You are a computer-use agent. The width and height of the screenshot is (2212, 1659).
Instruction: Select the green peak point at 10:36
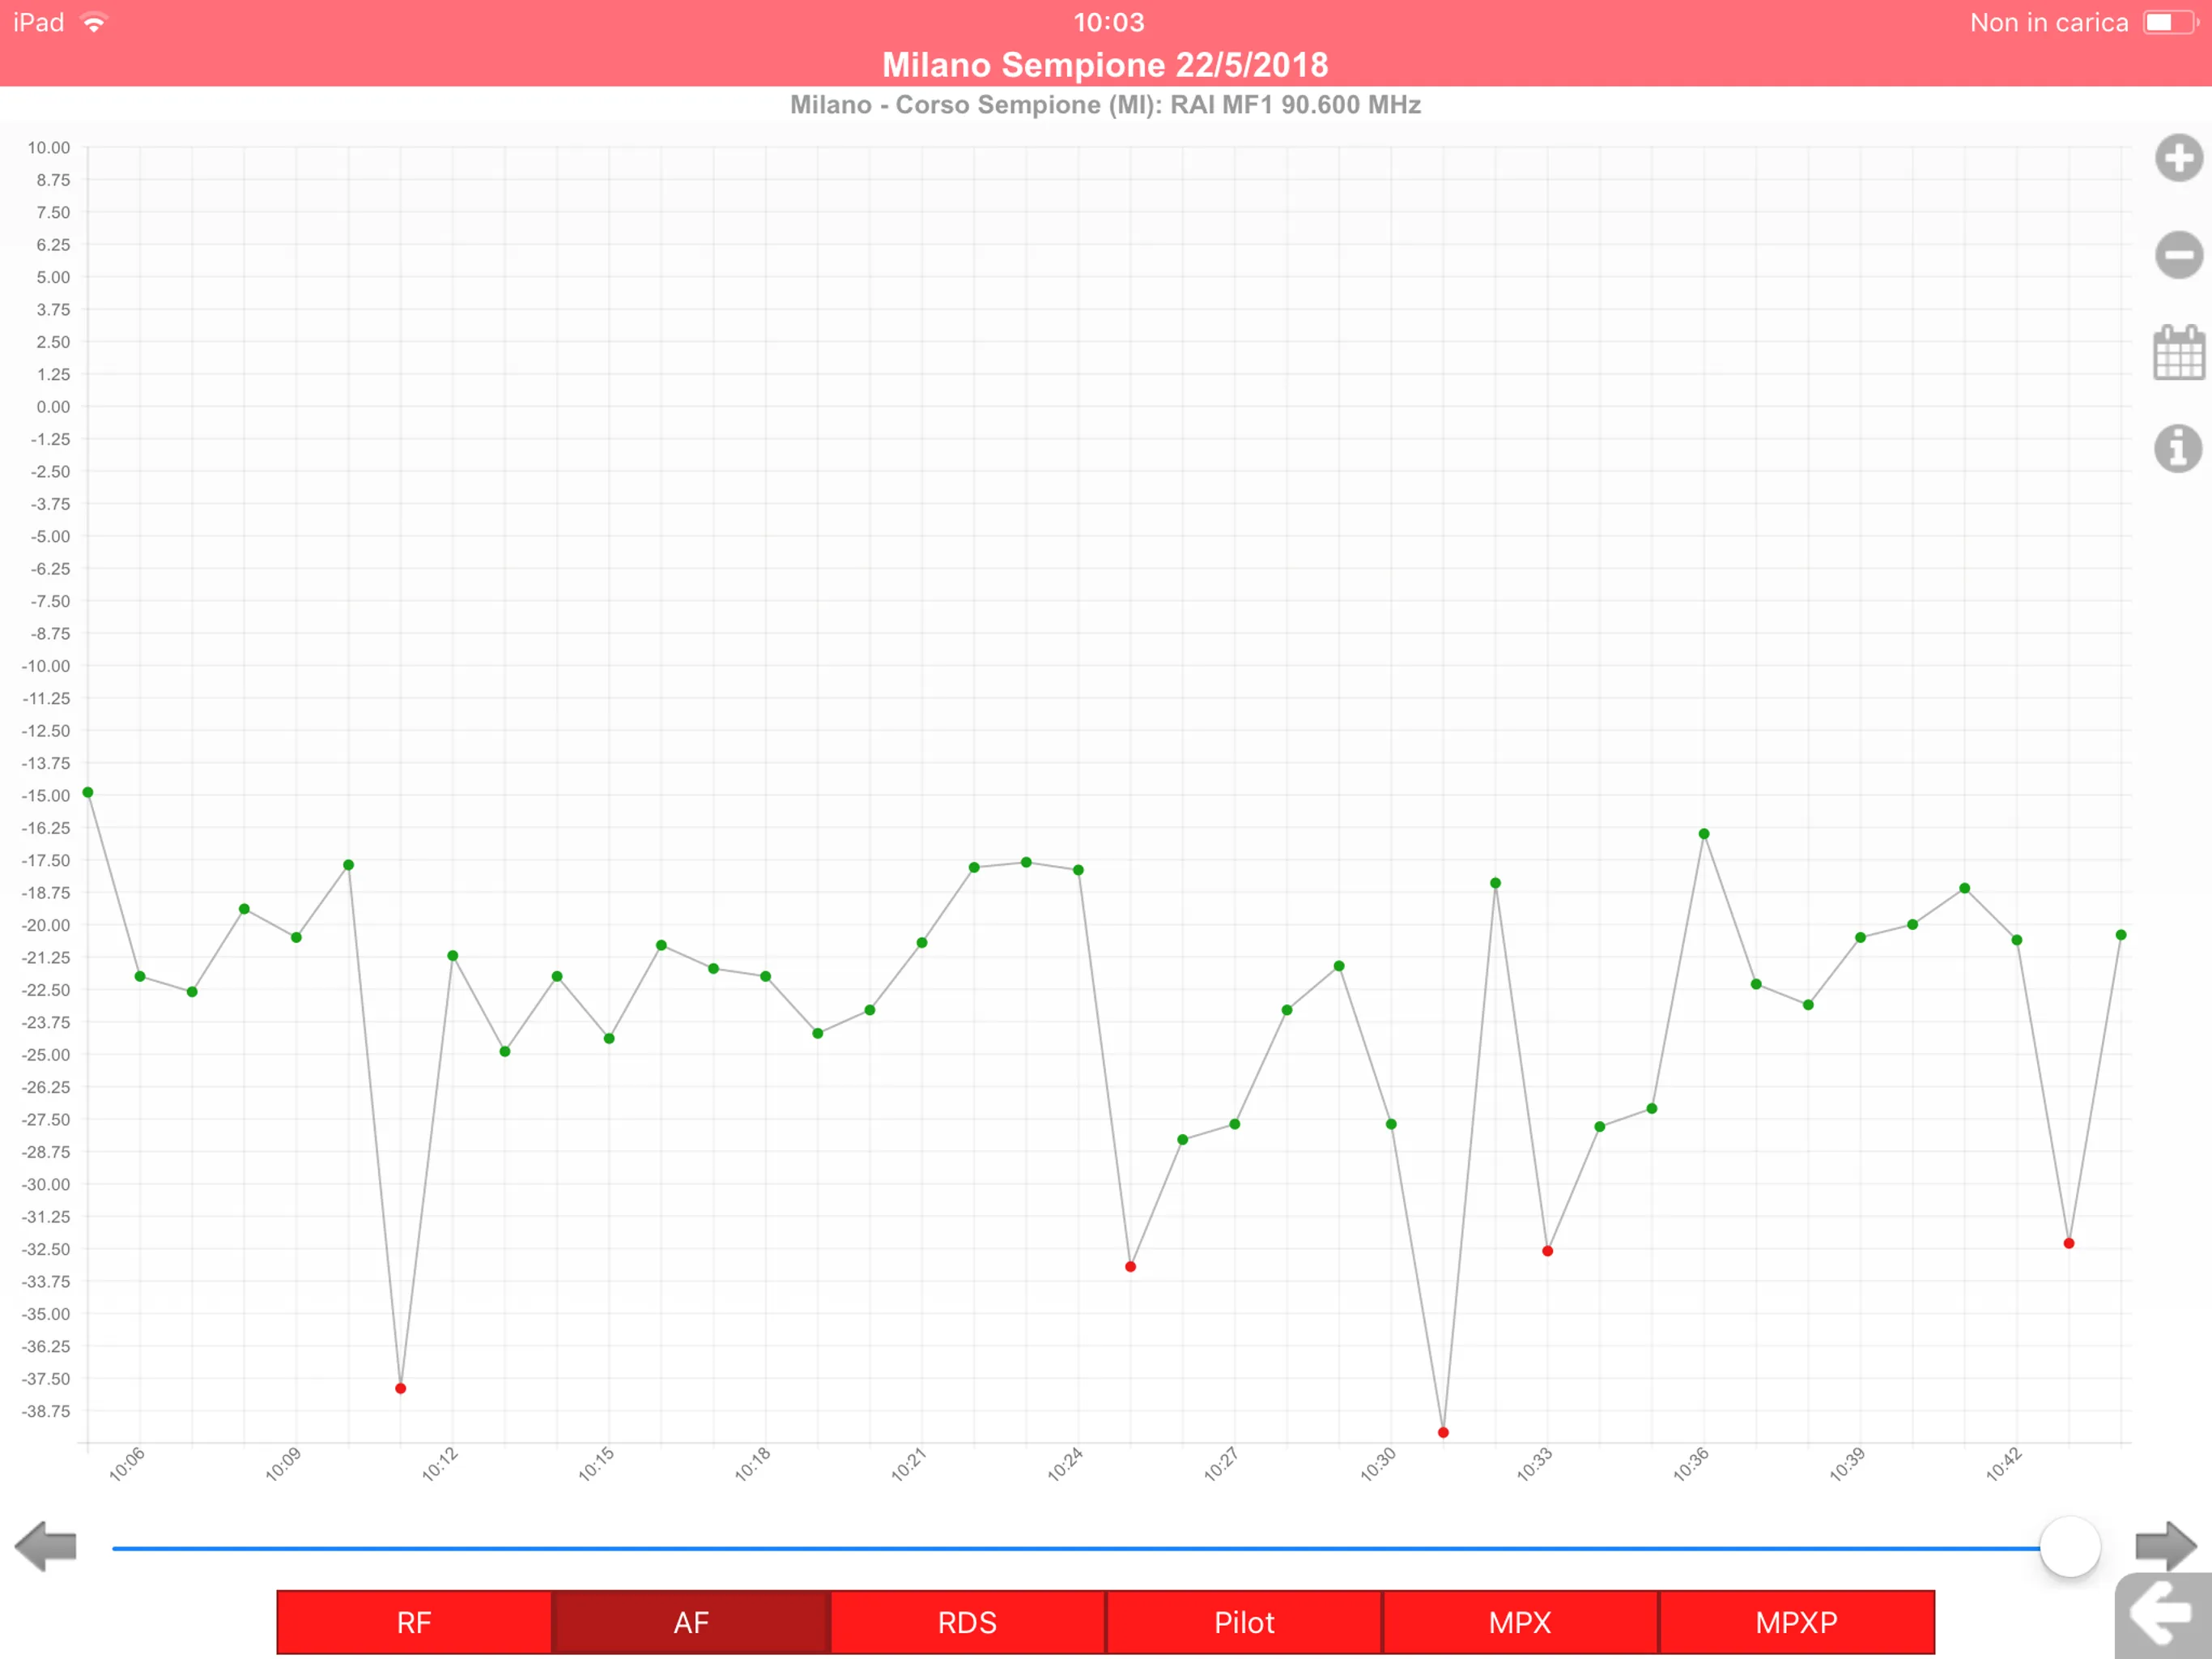(1704, 834)
